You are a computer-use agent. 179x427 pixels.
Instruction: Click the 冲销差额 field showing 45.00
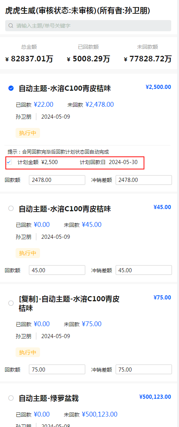144,270
